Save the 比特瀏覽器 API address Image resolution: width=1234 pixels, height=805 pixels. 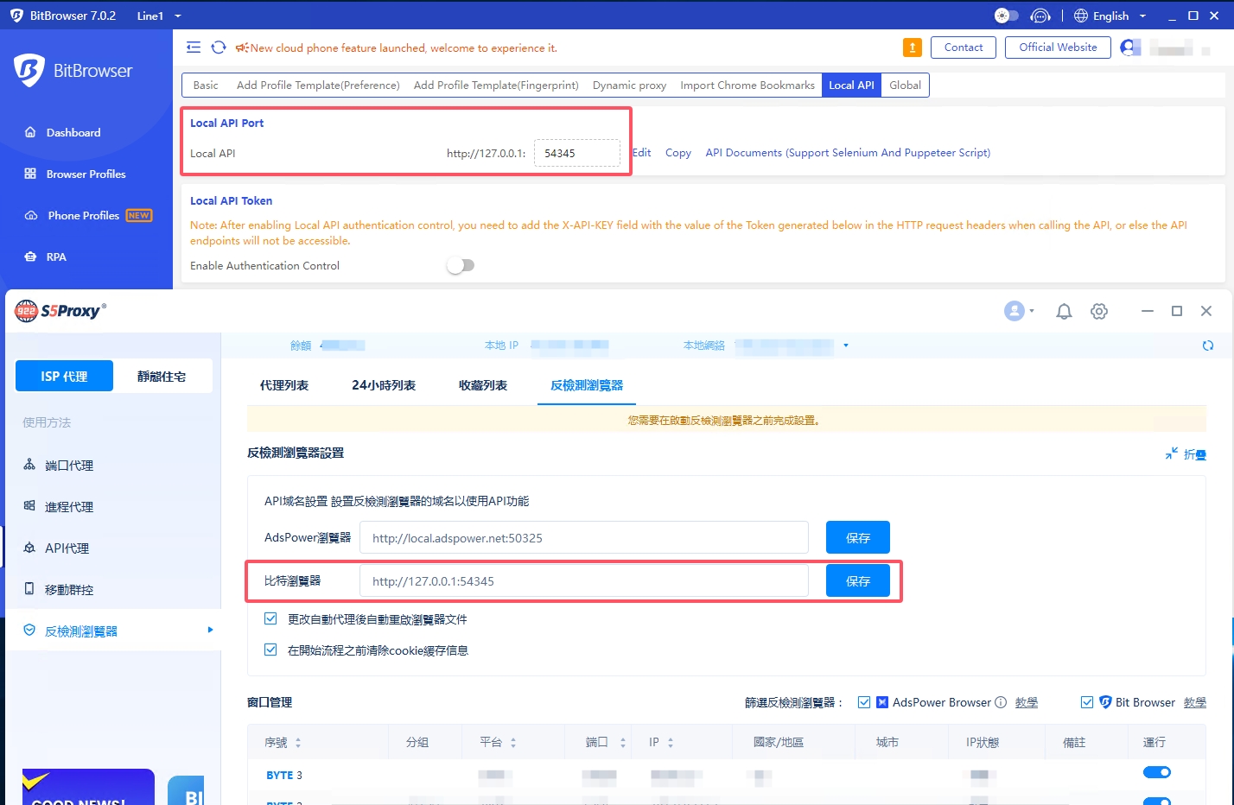click(857, 581)
